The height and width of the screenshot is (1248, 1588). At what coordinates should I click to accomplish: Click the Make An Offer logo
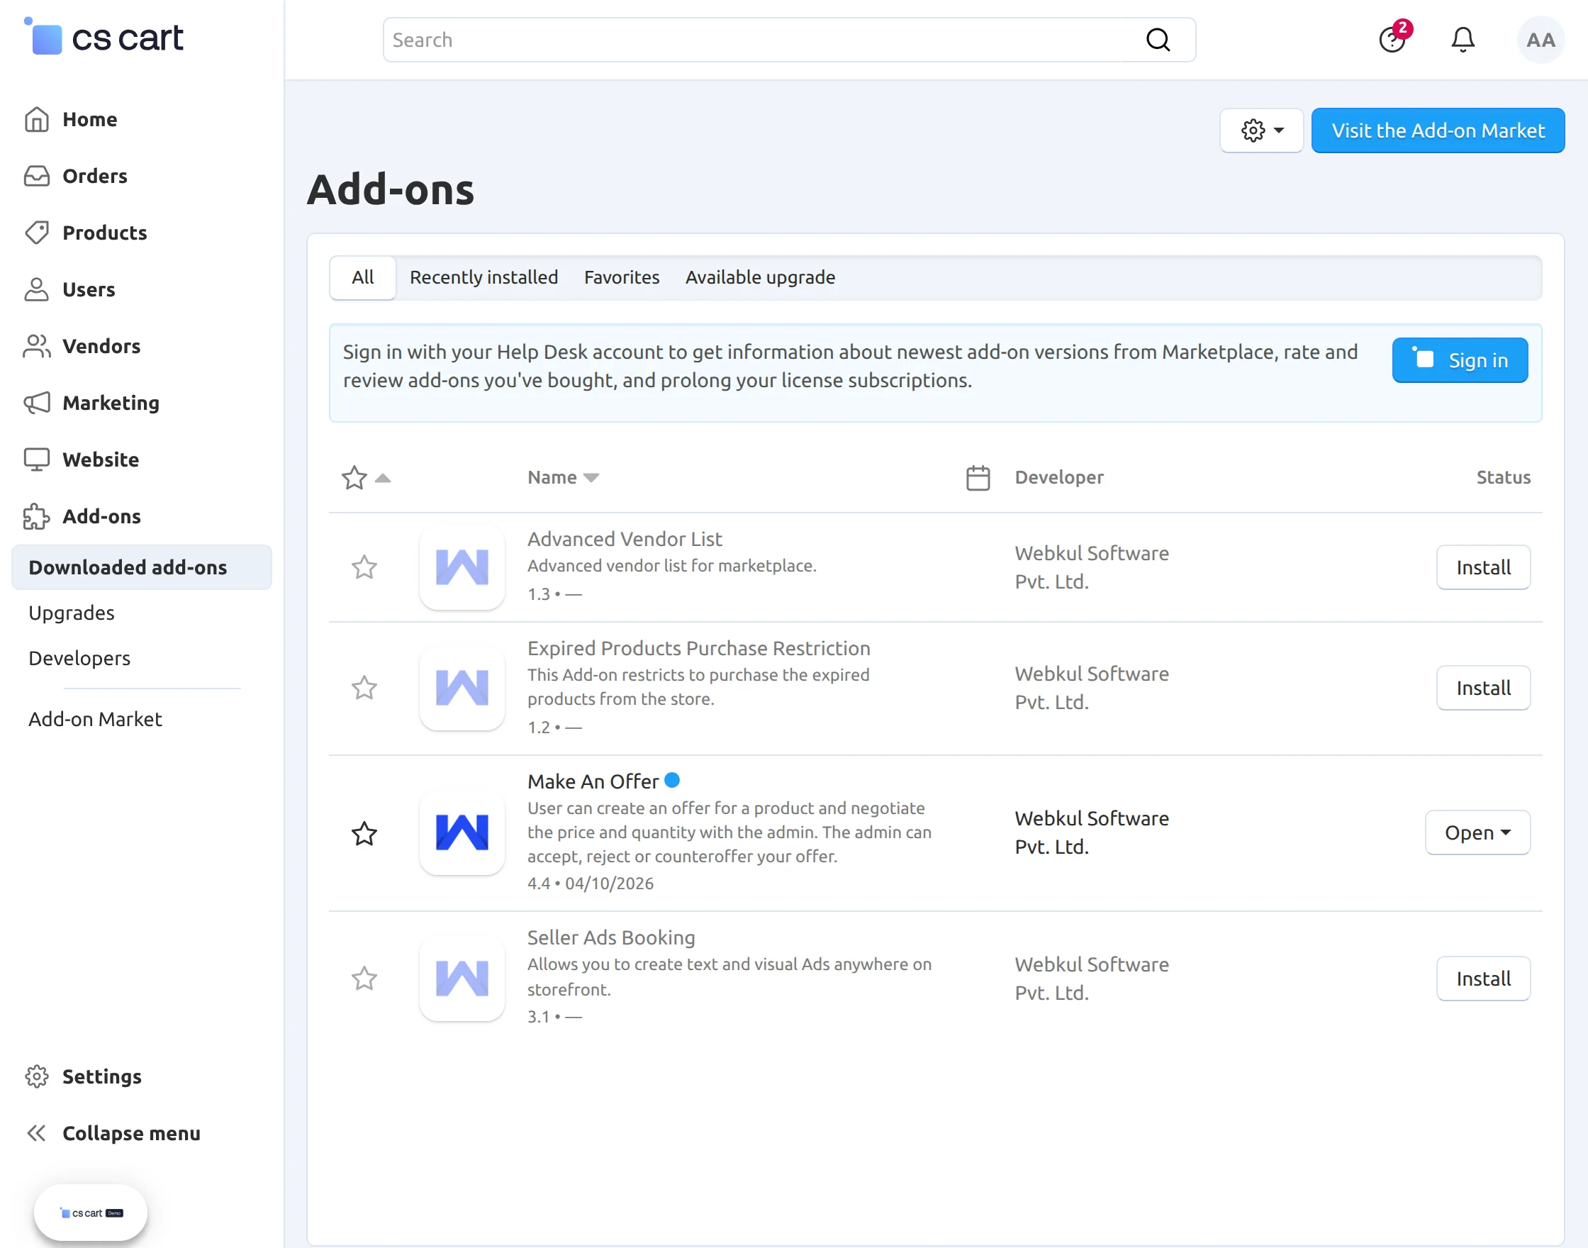[x=462, y=832]
